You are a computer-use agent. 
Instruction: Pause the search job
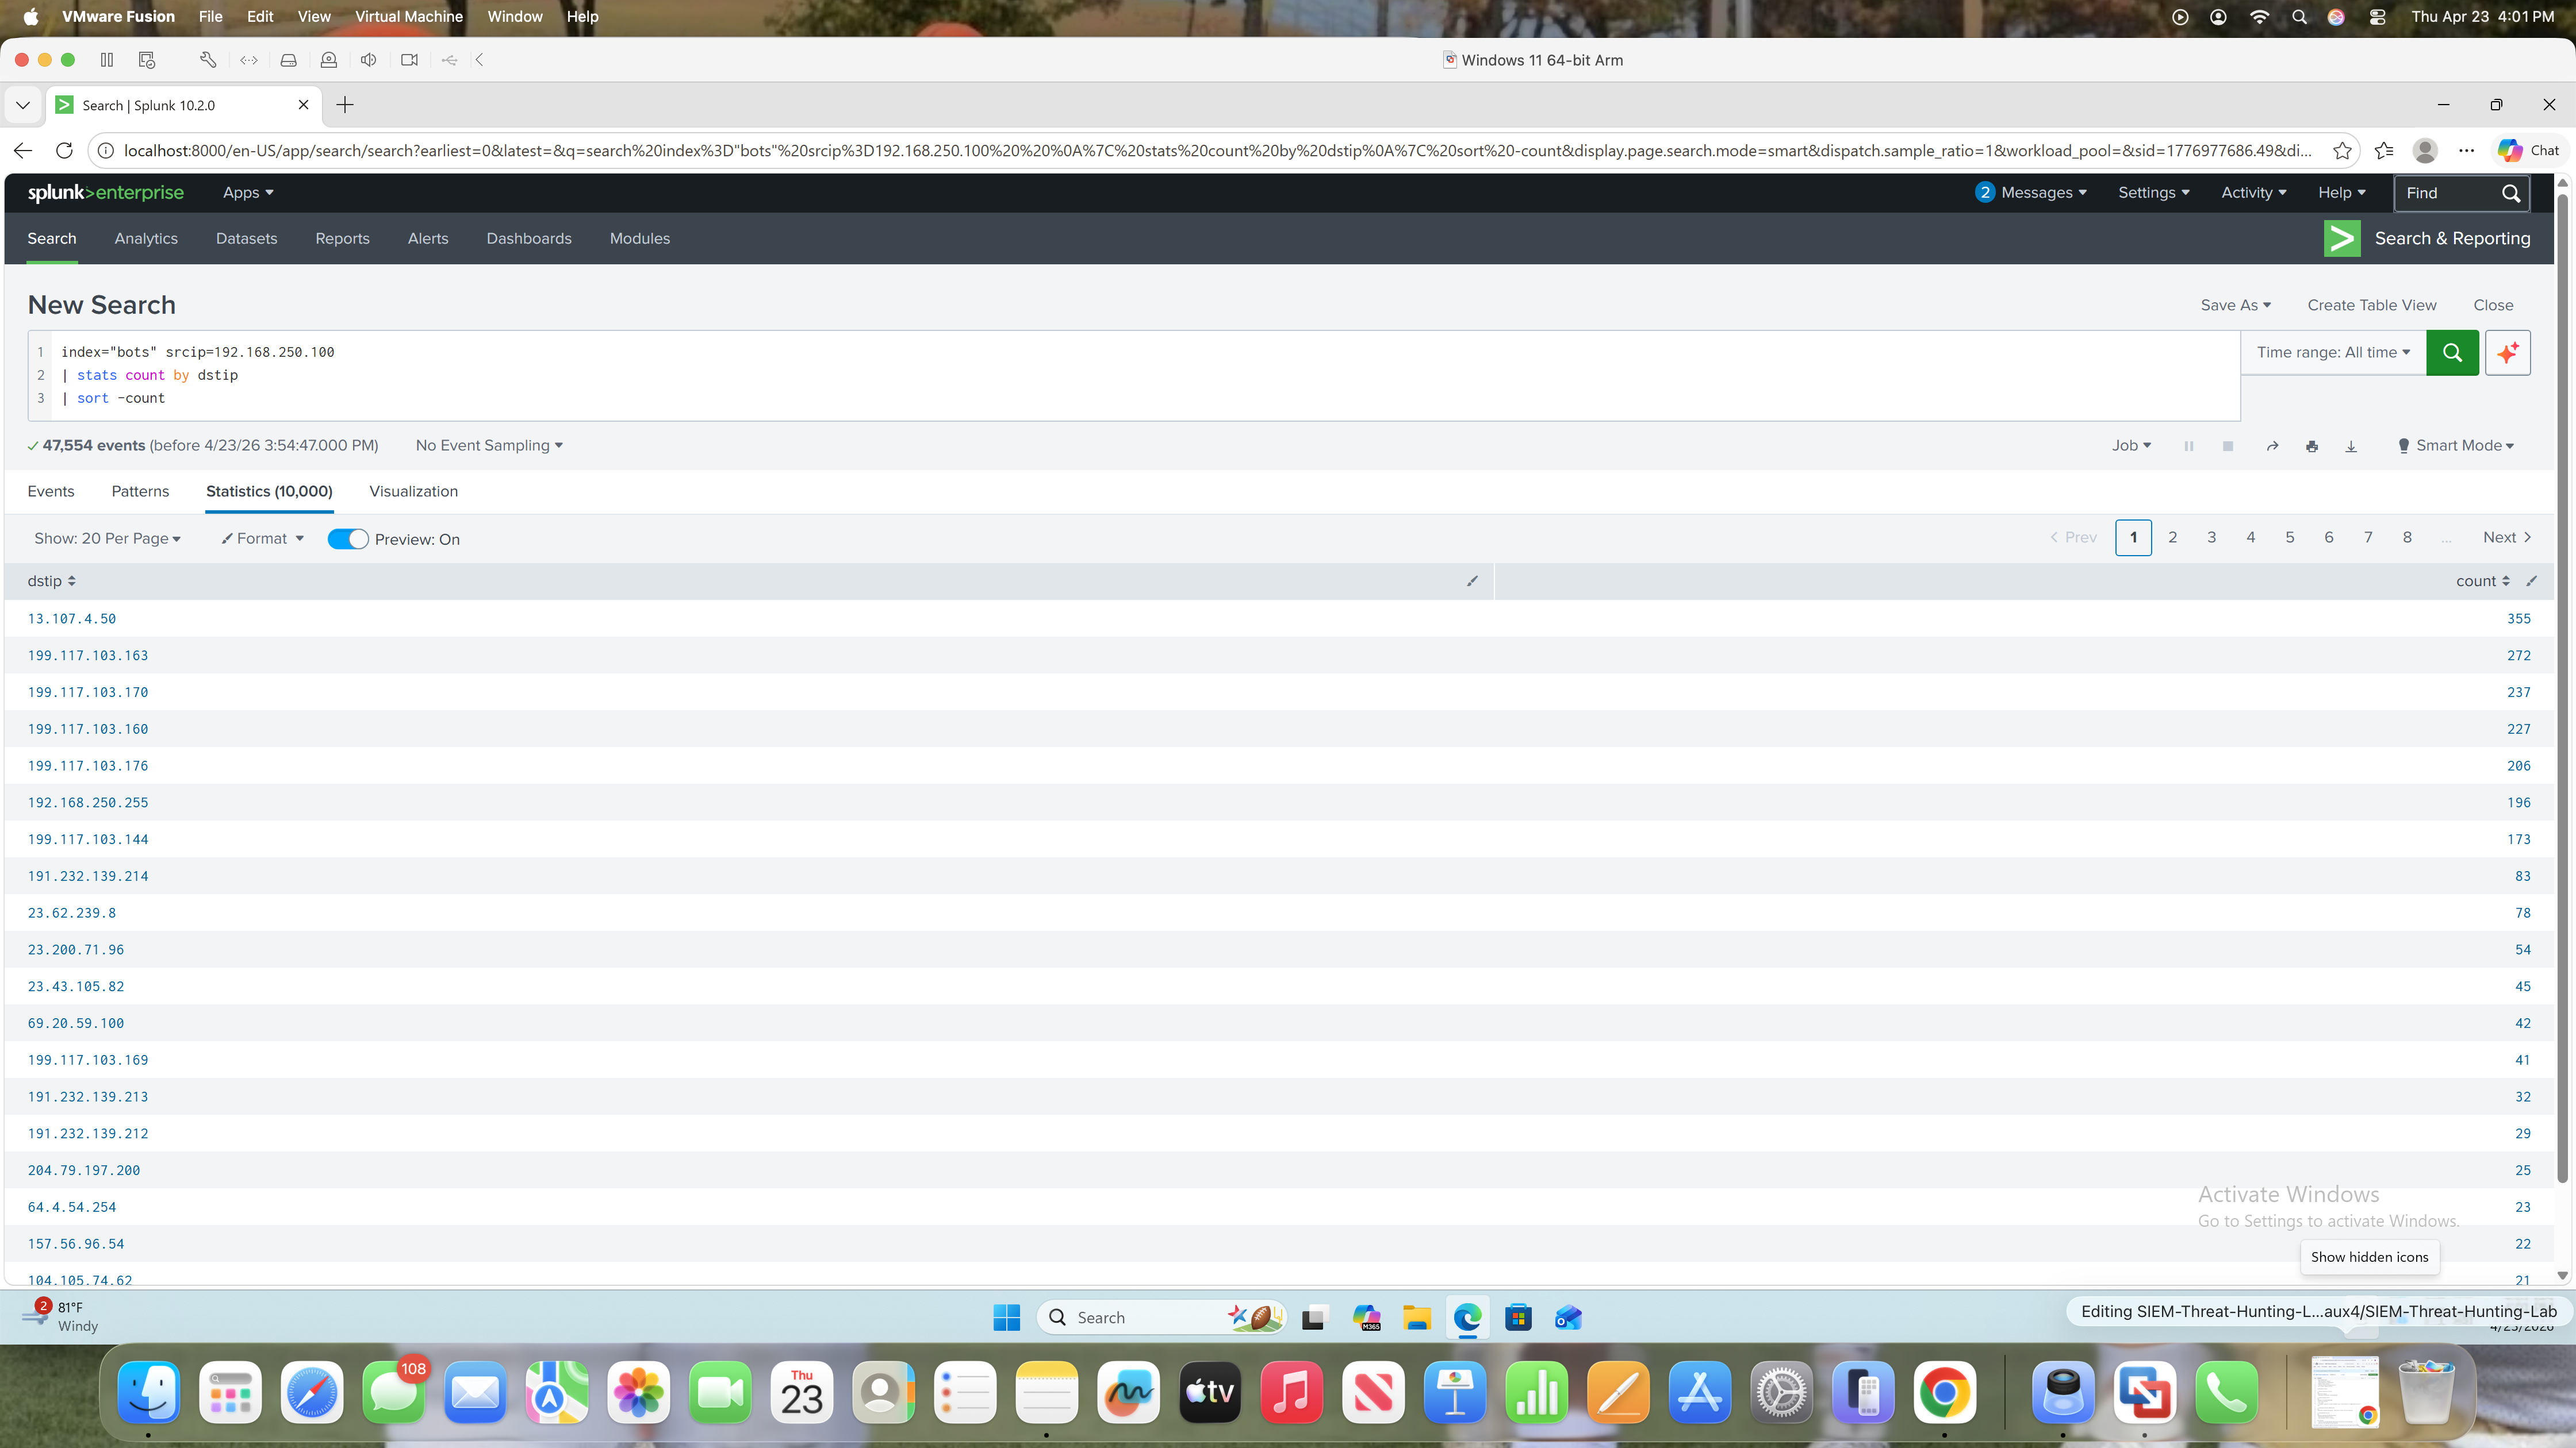pos(2189,446)
